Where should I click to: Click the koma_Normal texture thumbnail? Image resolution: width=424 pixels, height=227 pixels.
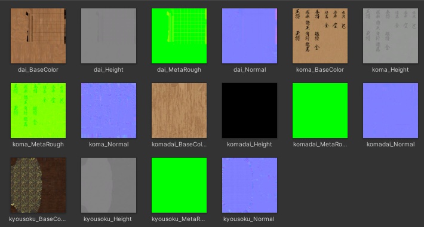109,111
